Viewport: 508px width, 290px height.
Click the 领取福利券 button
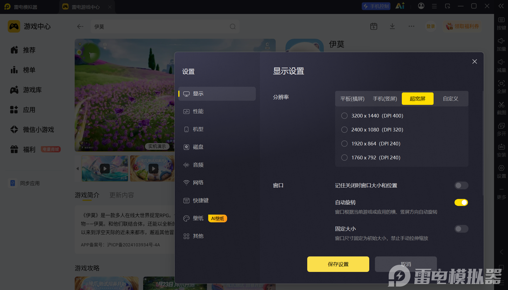pos(462,26)
